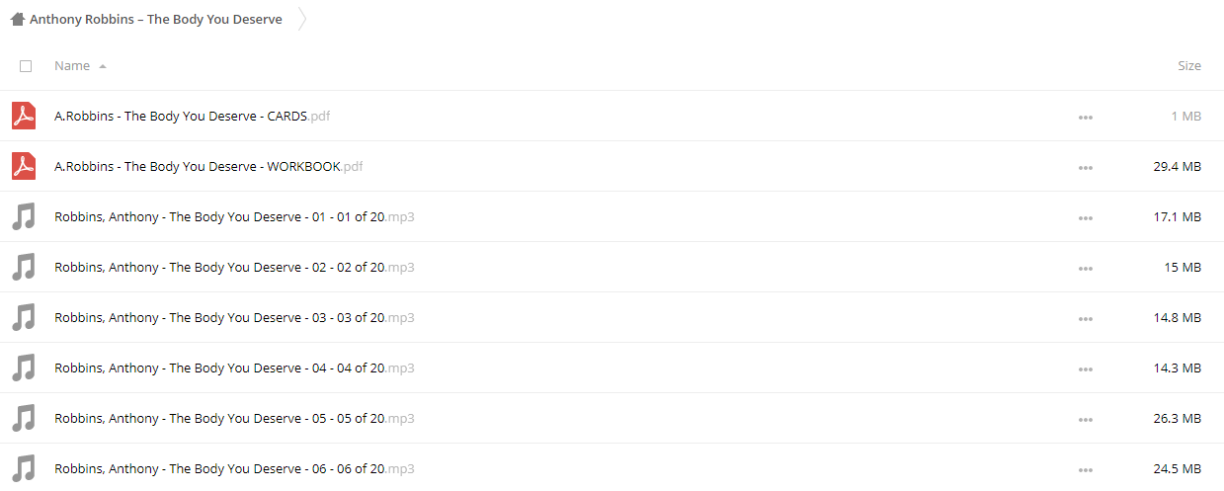Screen dimensions: 1224x491
Task: Sort files by the Name column header
Action: pyautogui.click(x=72, y=65)
